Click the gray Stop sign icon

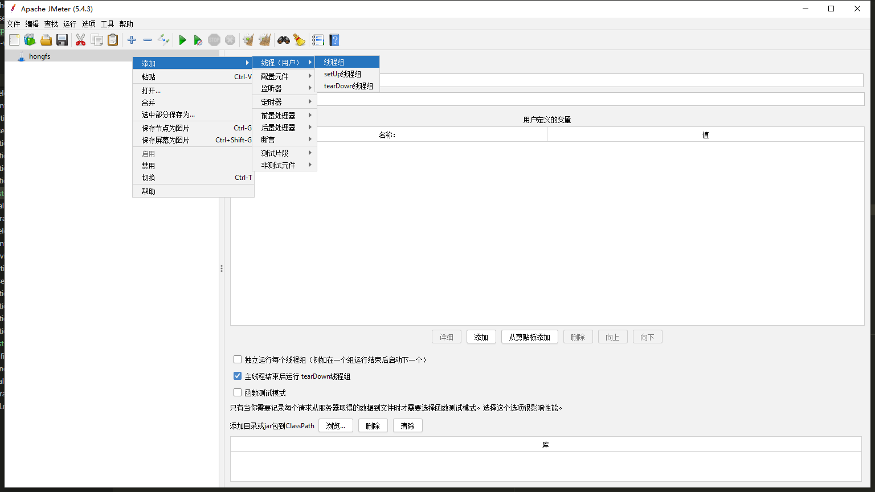(x=214, y=40)
